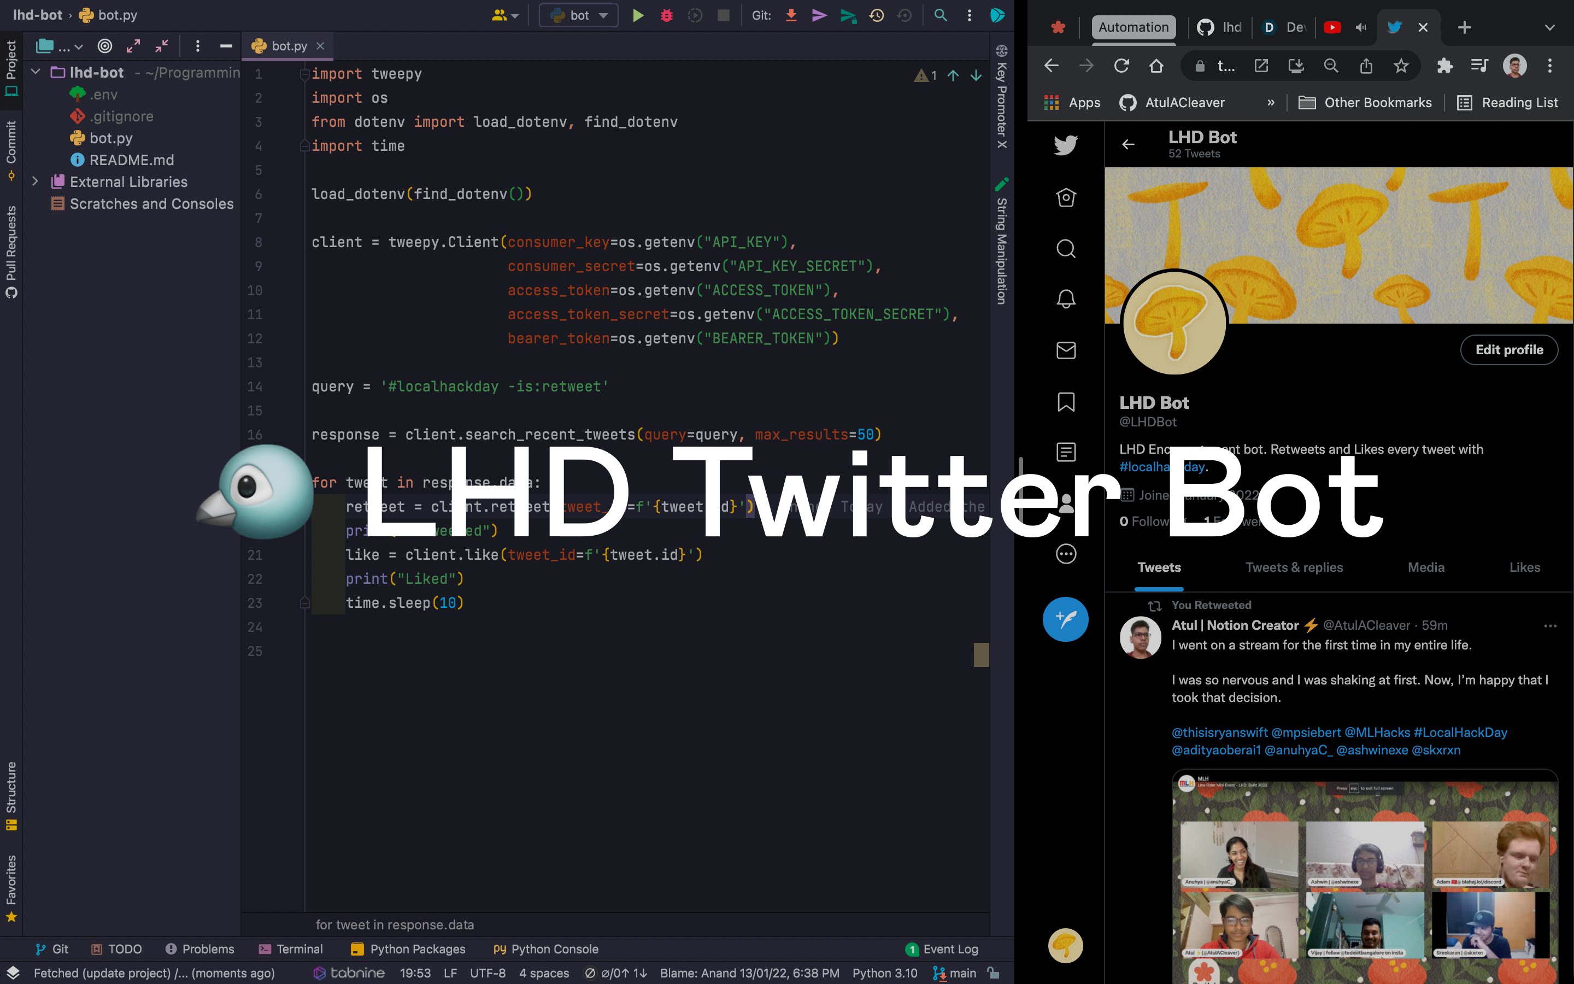Open Git history clock icon
Image resolution: width=1574 pixels, height=984 pixels.
(x=876, y=15)
